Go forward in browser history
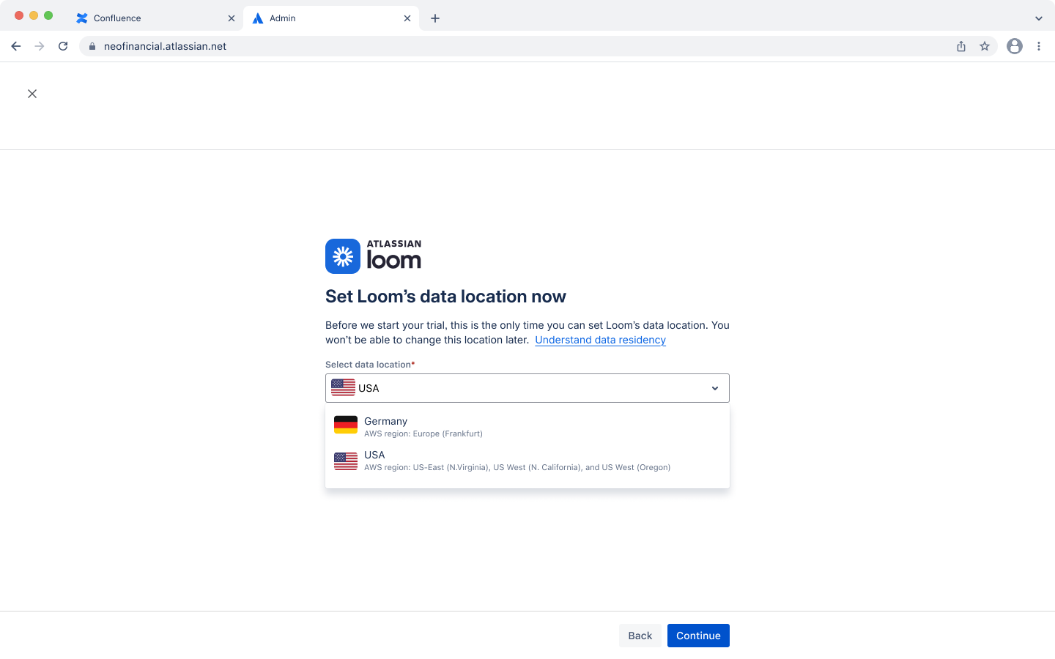Image resolution: width=1055 pixels, height=659 pixels. [40, 46]
